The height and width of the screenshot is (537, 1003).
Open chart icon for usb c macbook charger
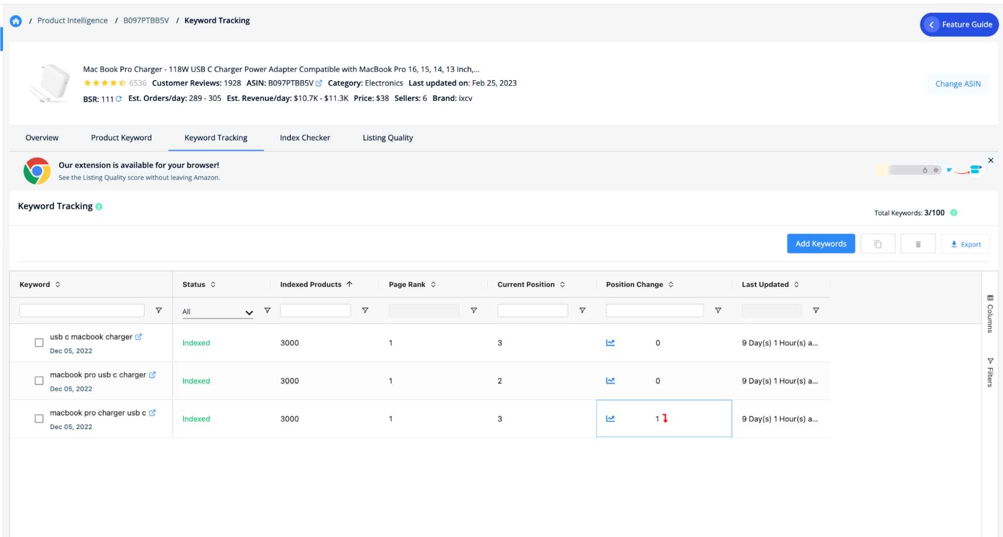(x=611, y=343)
